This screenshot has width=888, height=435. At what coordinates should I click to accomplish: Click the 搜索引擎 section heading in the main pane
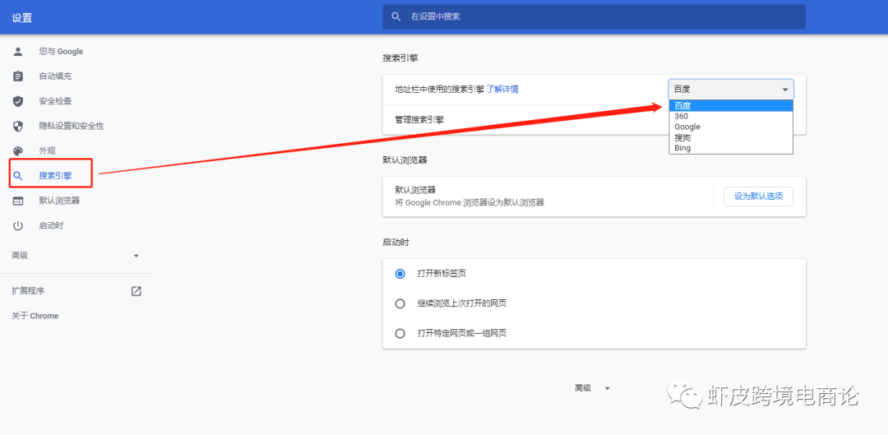tap(400, 58)
